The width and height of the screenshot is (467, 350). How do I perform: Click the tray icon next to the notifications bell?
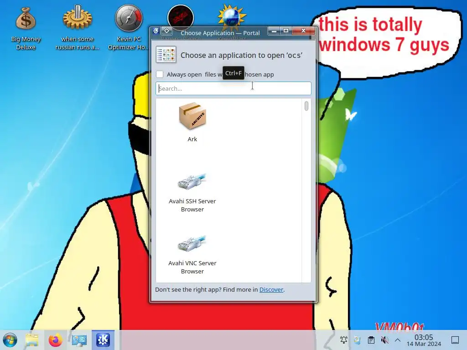click(x=358, y=340)
